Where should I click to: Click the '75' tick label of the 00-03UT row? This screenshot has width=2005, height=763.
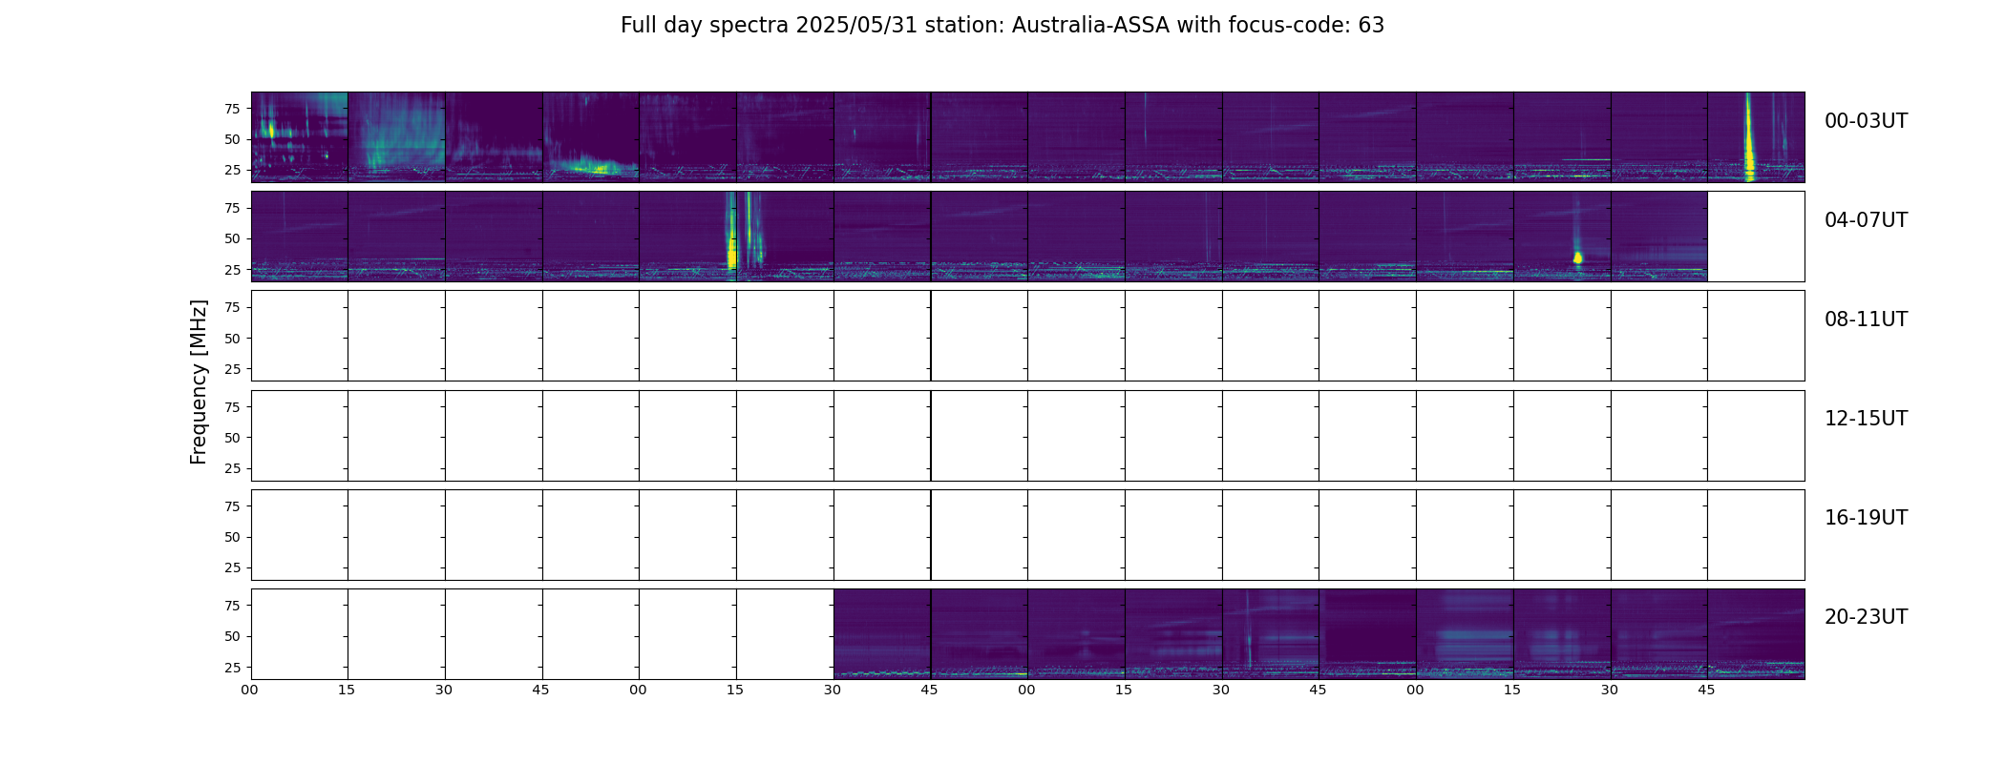coord(232,109)
